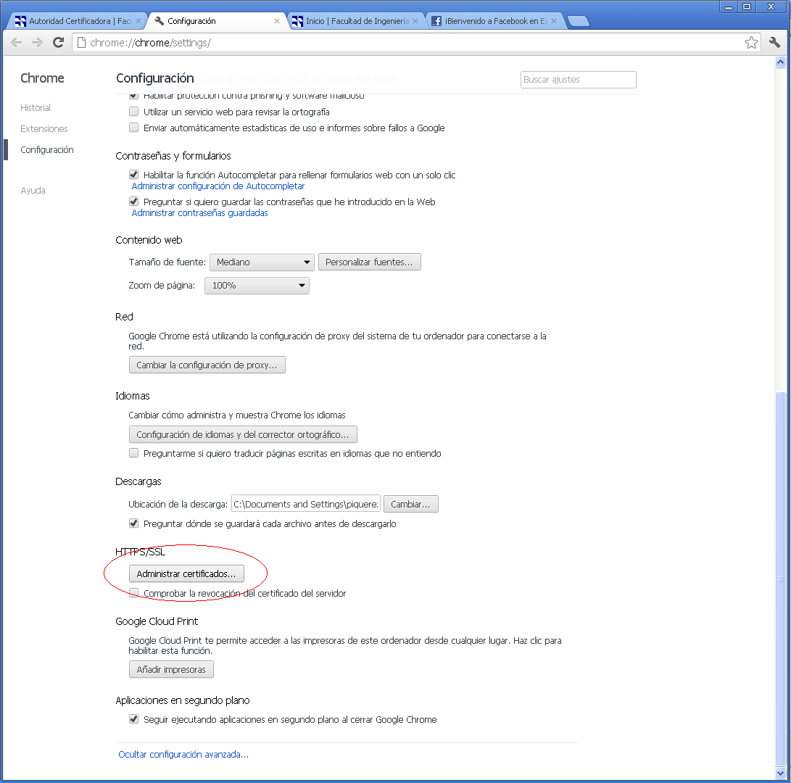
Task: Open the Tamaño de fuente dropdown
Action: [261, 262]
